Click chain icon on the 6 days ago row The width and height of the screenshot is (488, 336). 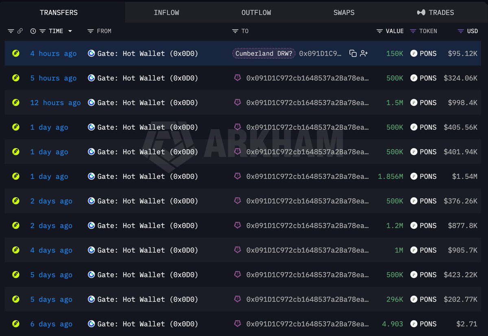click(x=16, y=324)
